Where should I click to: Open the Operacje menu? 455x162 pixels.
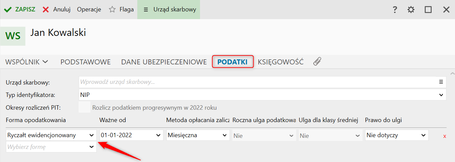click(x=89, y=9)
